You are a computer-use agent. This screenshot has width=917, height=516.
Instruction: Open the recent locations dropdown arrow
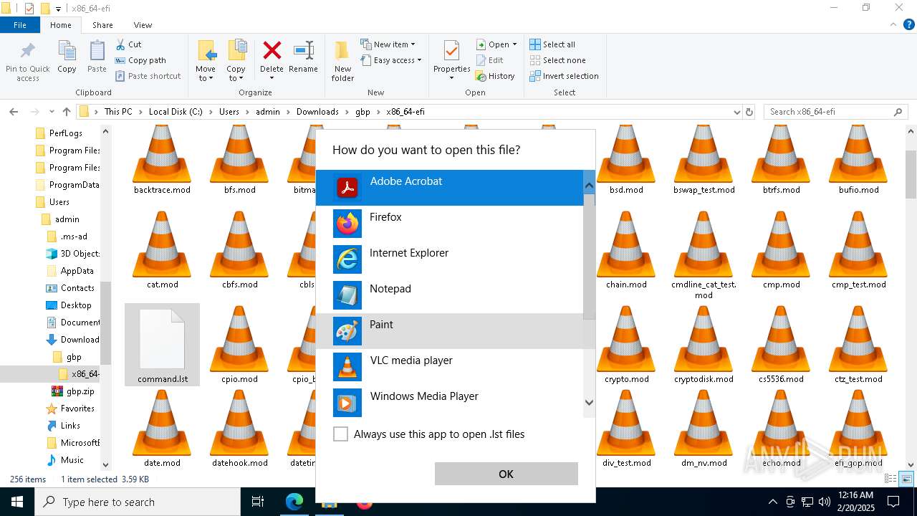pyautogui.click(x=52, y=112)
